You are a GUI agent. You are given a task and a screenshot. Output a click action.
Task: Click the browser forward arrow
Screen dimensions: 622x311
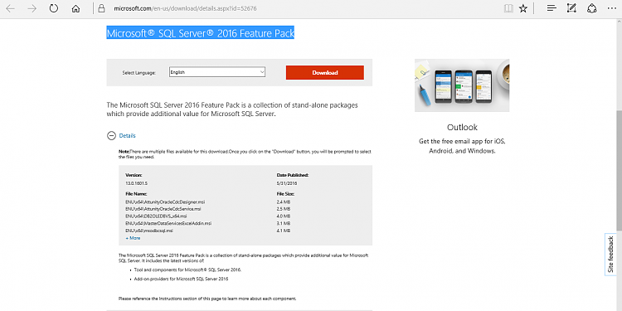[32, 8]
